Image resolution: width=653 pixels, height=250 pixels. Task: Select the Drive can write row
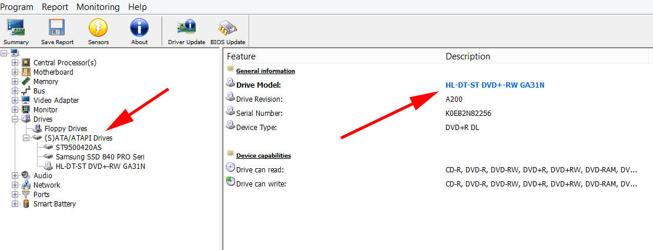[437, 184]
